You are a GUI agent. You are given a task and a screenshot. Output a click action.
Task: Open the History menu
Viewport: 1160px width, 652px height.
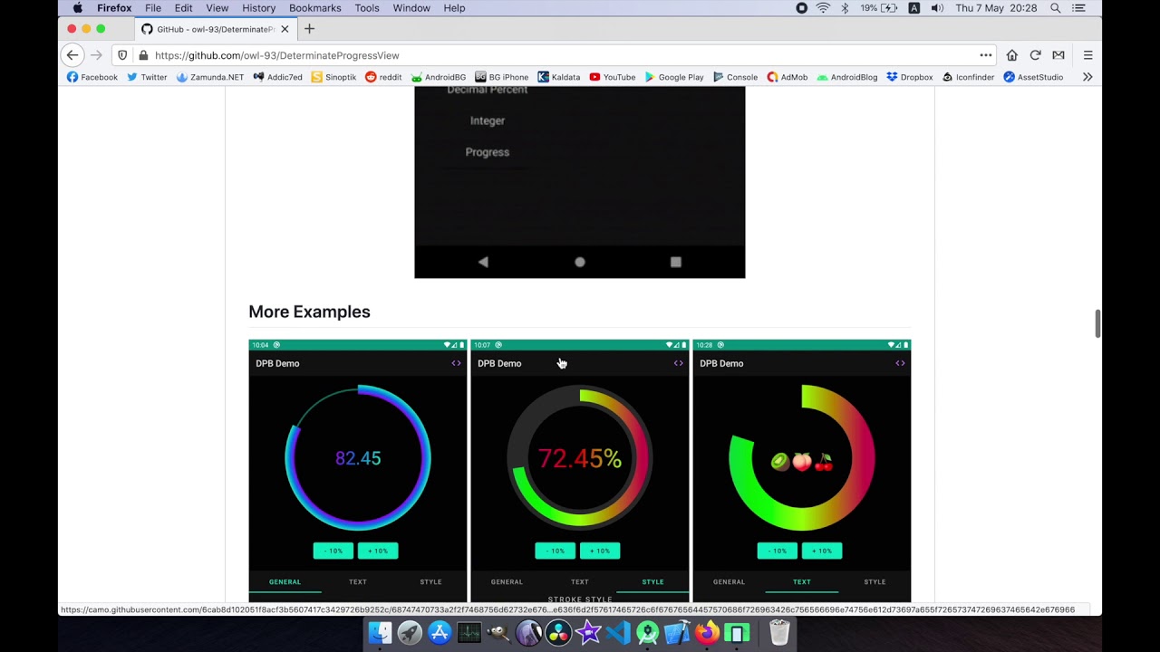(x=258, y=8)
